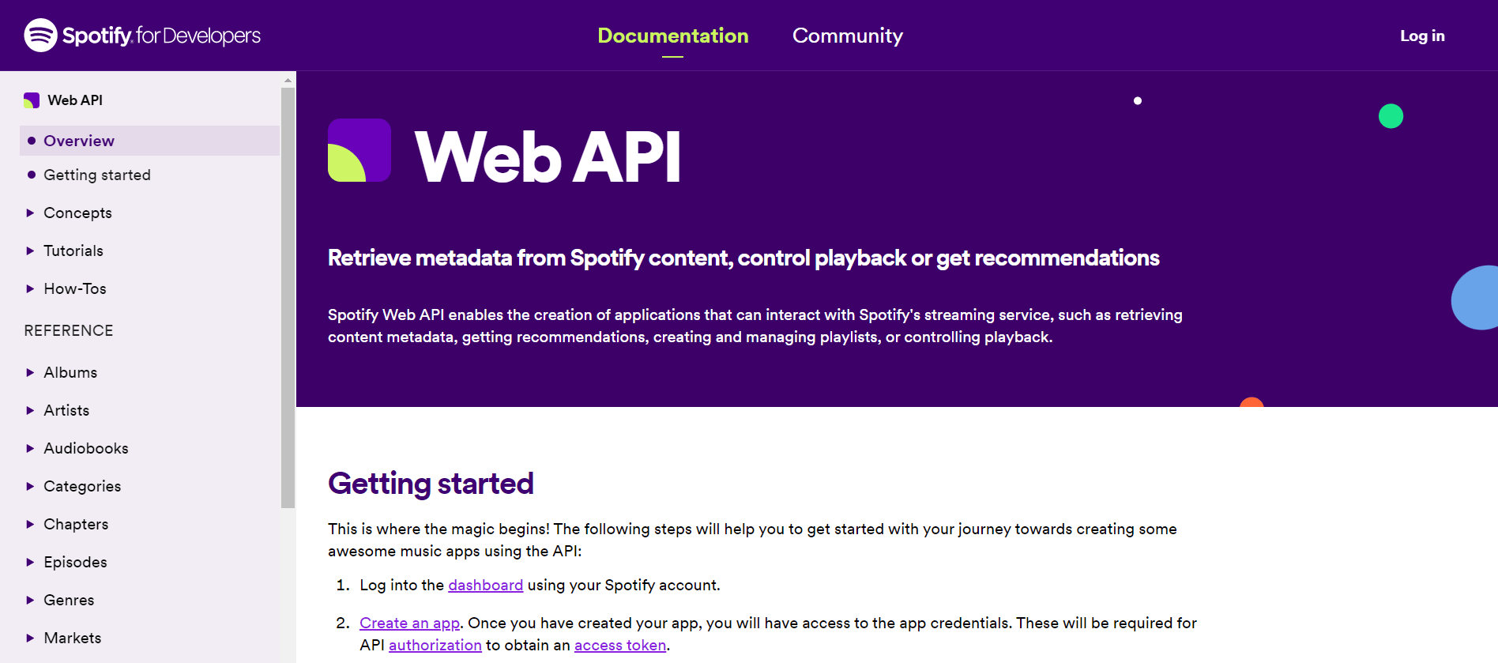The image size is (1498, 663).
Task: Click the sidebar scrollbar thumb
Action: [288, 297]
